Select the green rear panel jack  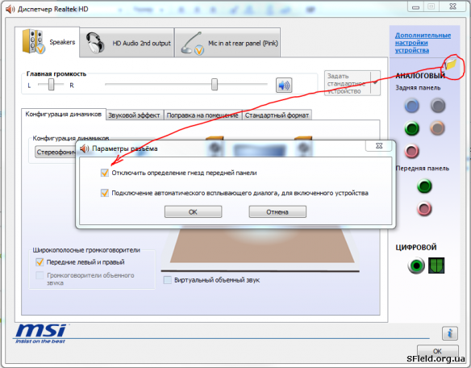(x=411, y=128)
